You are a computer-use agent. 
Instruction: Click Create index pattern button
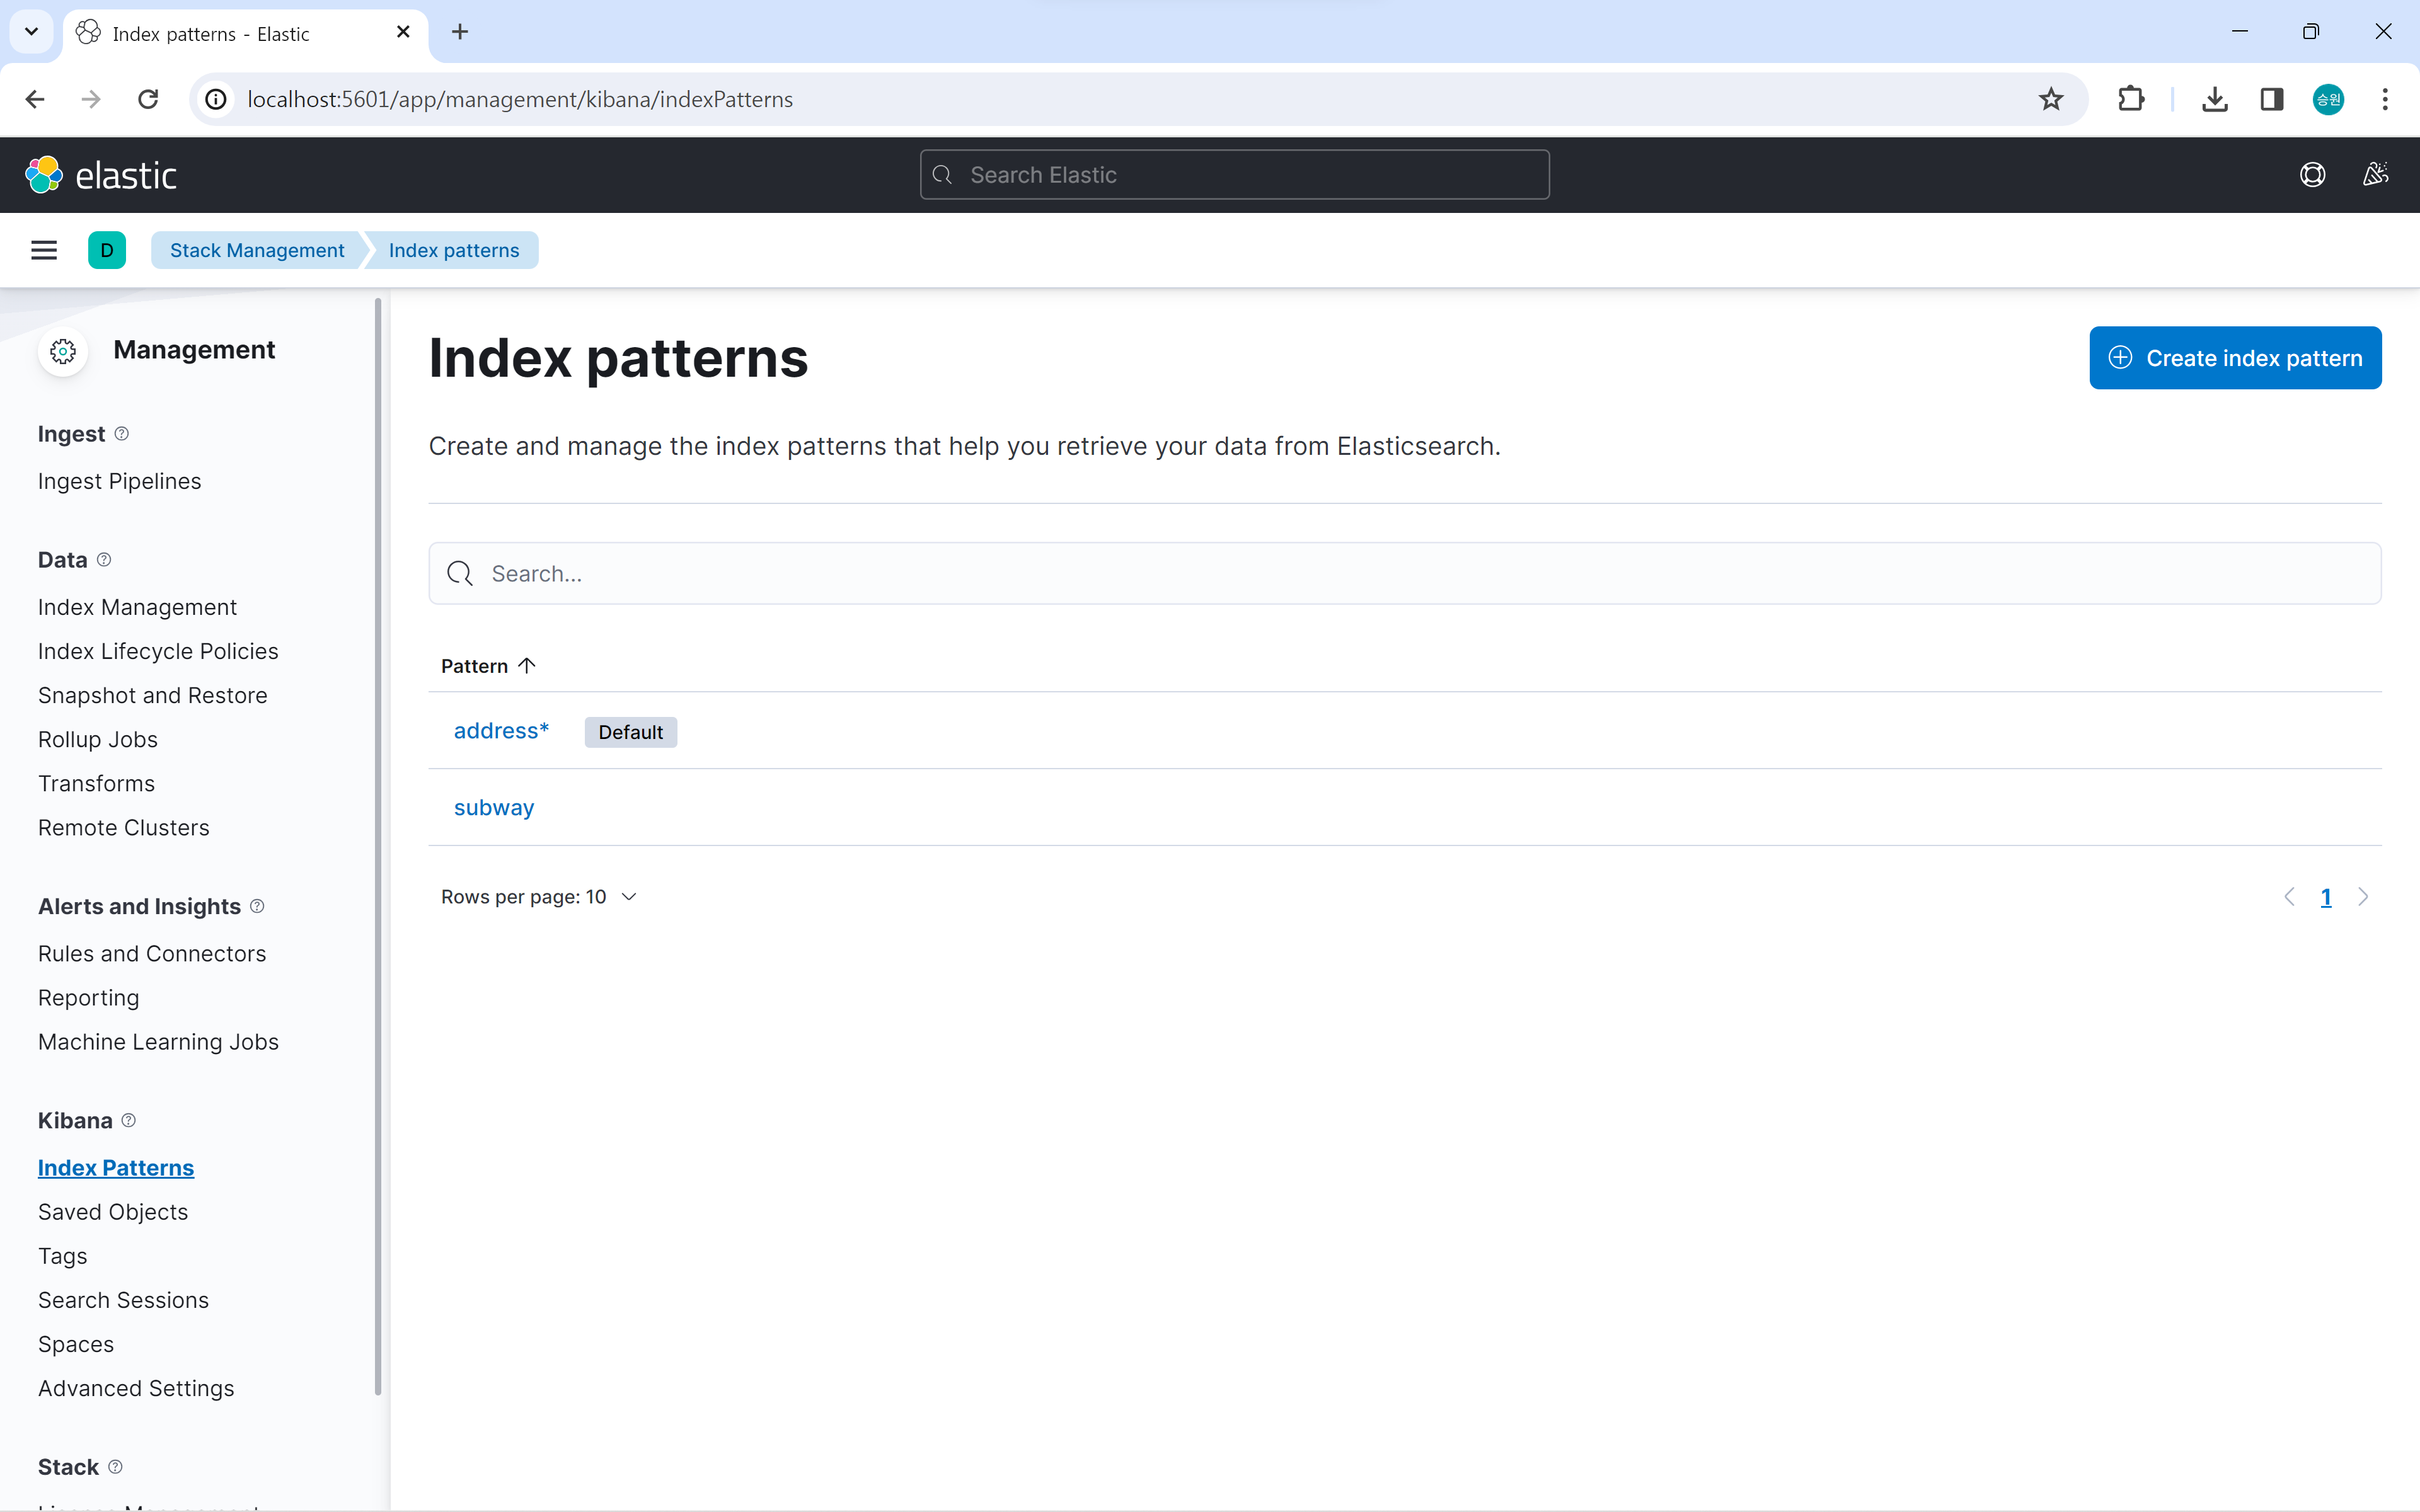[x=2235, y=358]
